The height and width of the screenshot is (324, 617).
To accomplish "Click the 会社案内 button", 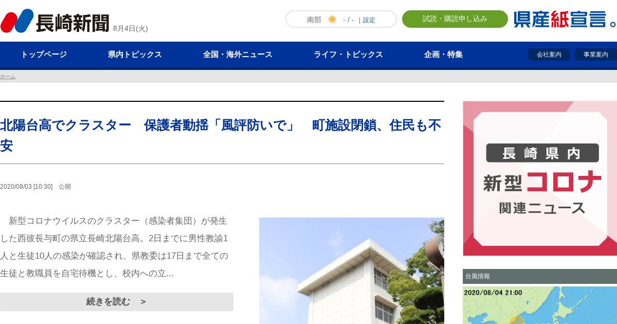I will click(x=549, y=55).
